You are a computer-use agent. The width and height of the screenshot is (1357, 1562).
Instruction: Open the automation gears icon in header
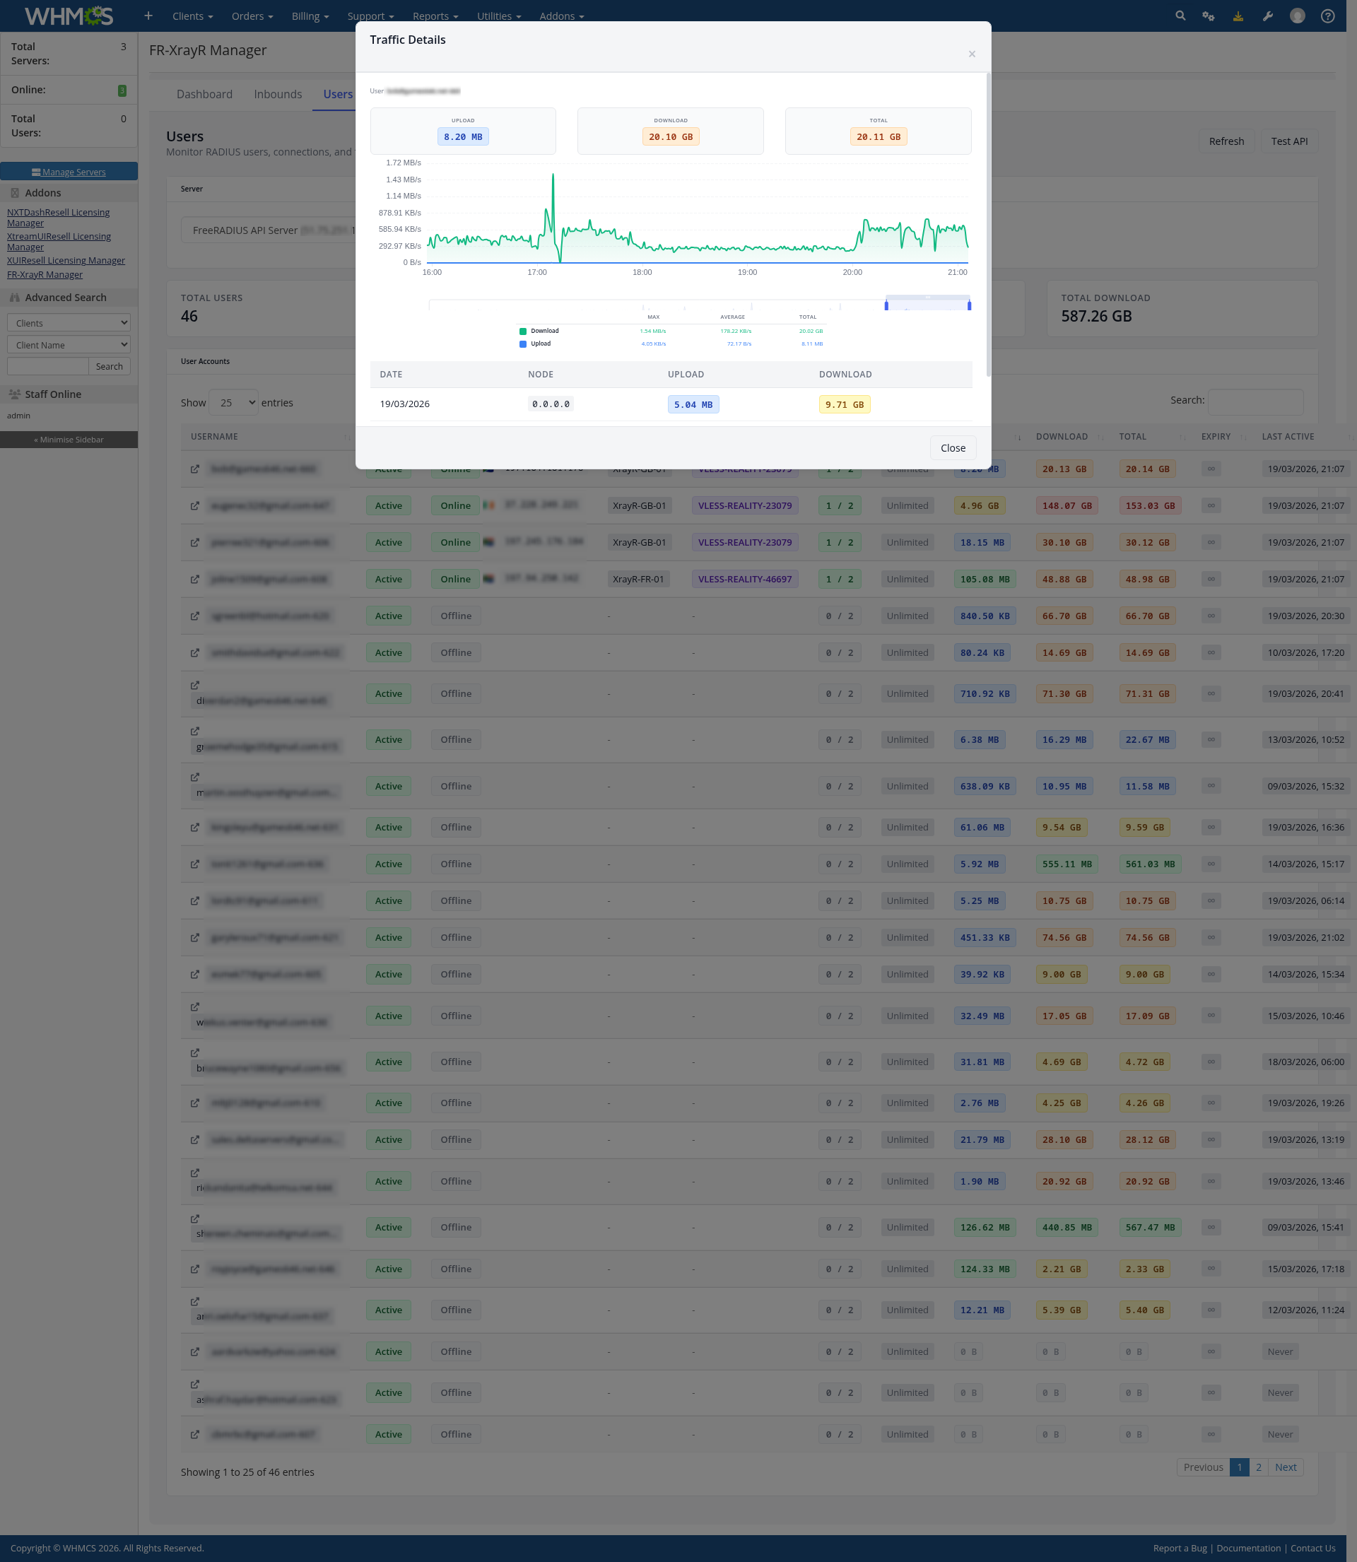point(1209,16)
